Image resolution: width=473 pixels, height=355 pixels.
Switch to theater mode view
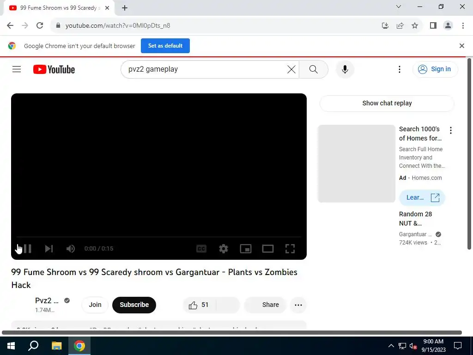[268, 248]
